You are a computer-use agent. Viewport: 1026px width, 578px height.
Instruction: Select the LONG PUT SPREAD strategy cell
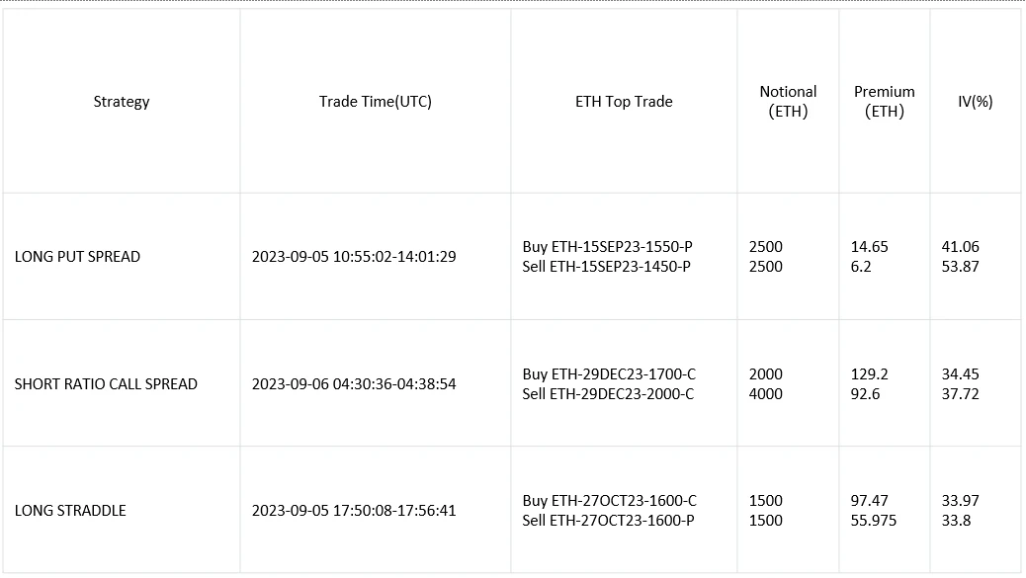coord(78,257)
